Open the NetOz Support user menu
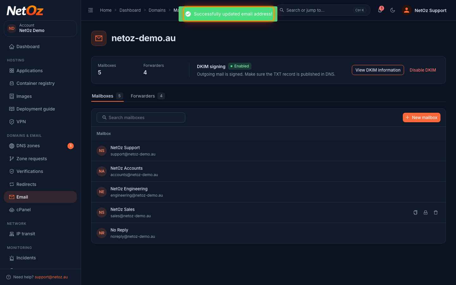This screenshot has height=285, width=456. coord(424,10)
